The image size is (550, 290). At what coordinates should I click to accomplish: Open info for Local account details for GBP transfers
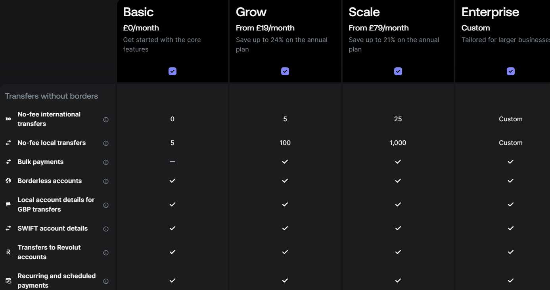coord(106,205)
